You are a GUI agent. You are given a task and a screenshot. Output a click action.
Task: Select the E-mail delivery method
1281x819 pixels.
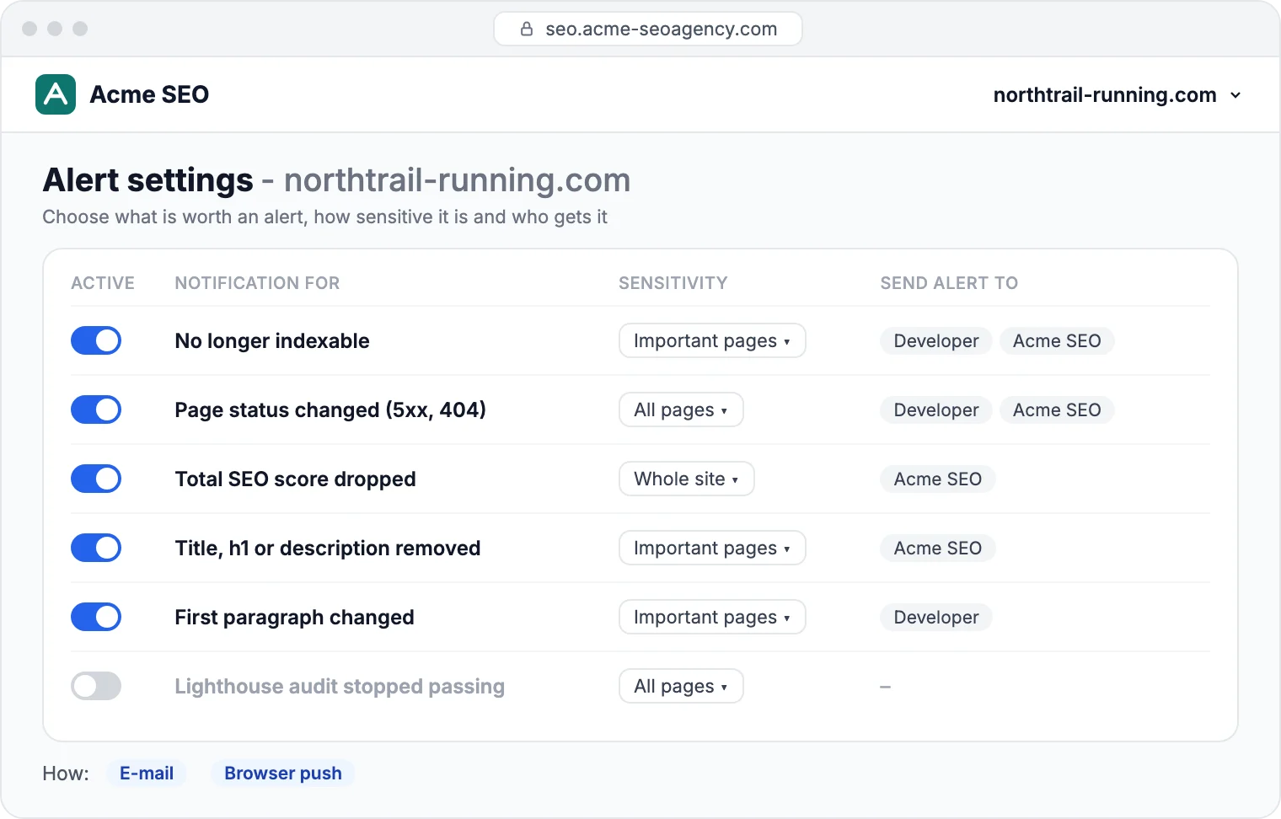click(x=147, y=773)
